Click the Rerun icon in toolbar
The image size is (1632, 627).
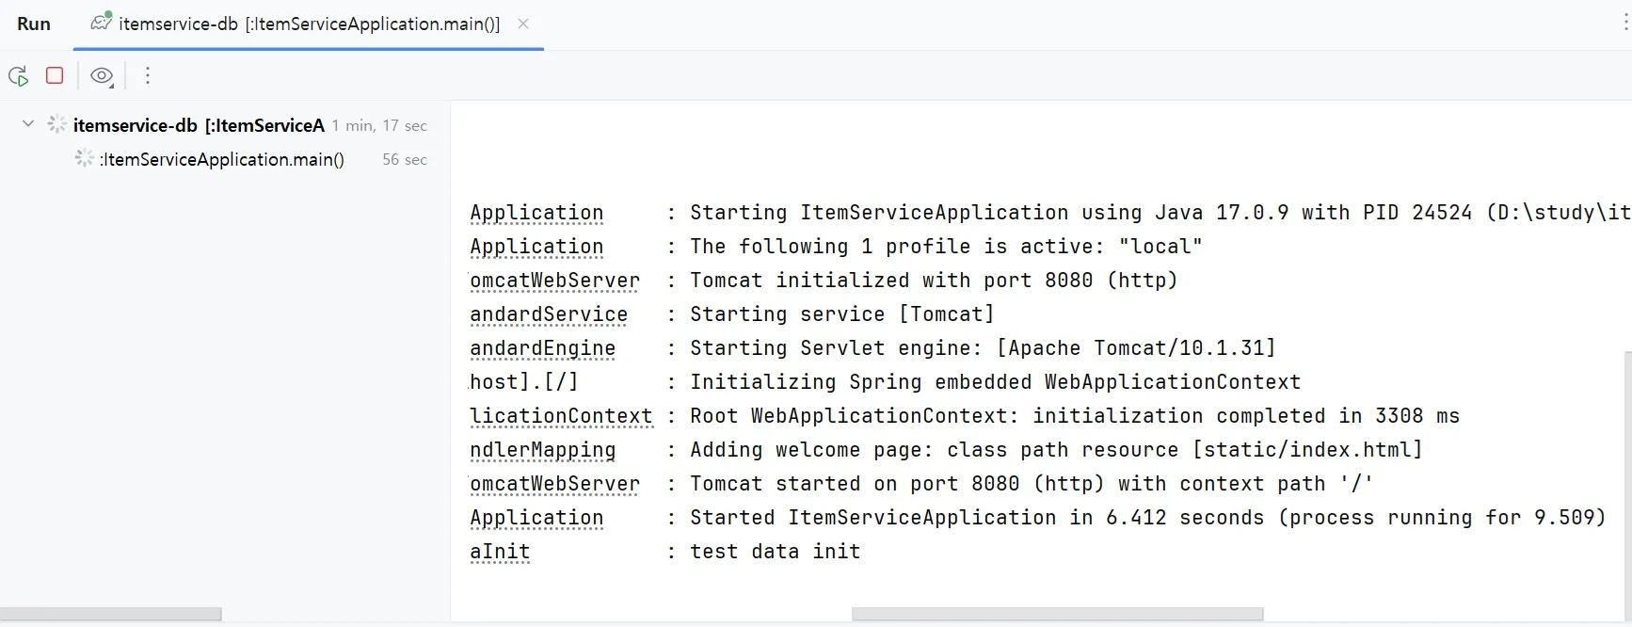[x=18, y=76]
